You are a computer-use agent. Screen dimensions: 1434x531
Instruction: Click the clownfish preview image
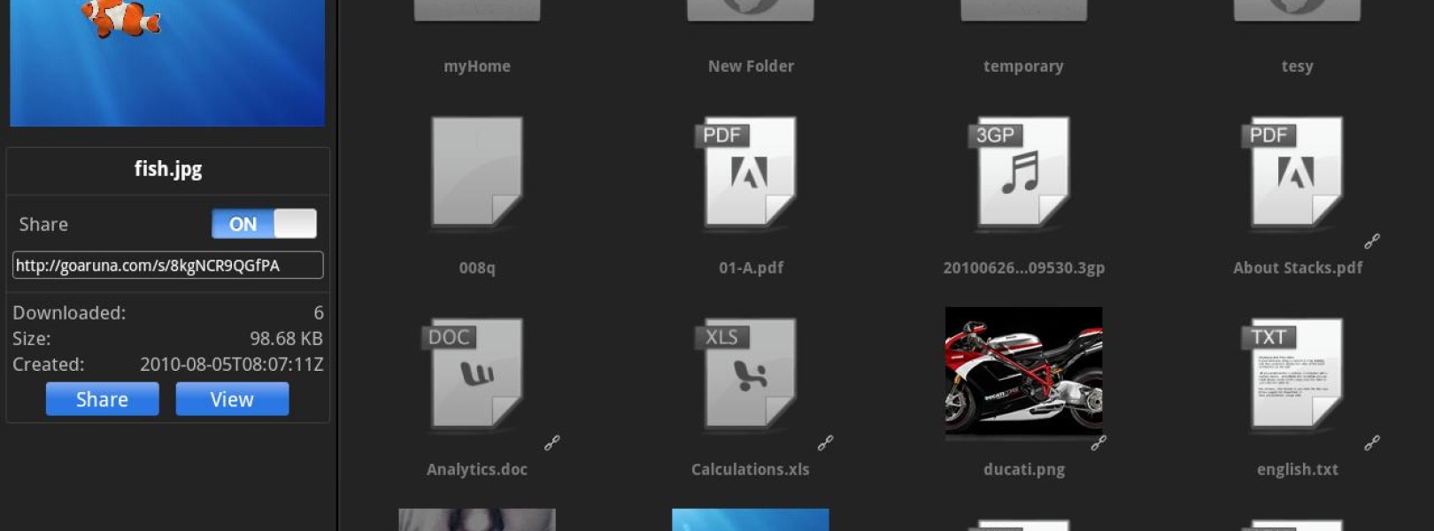click(x=167, y=62)
